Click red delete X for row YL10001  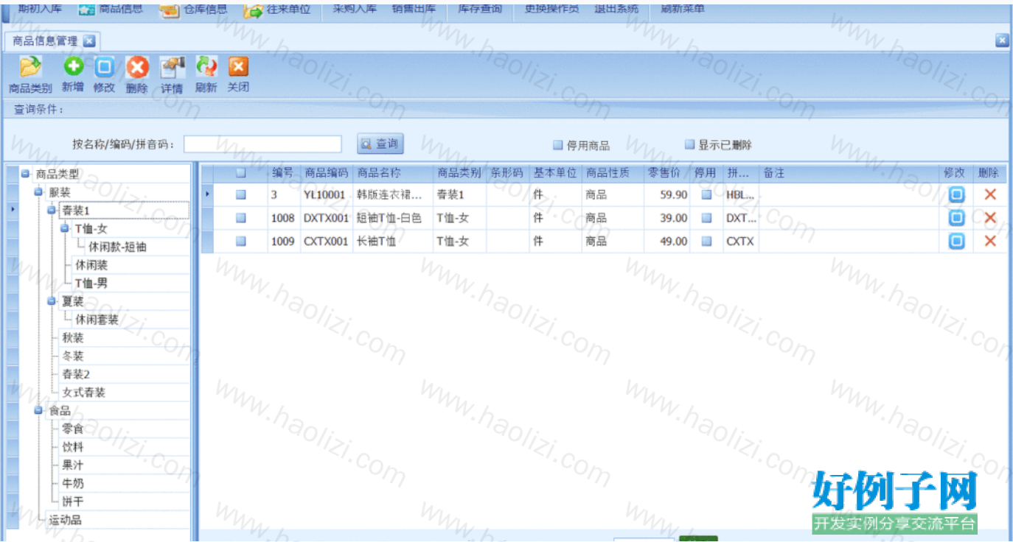click(x=990, y=194)
